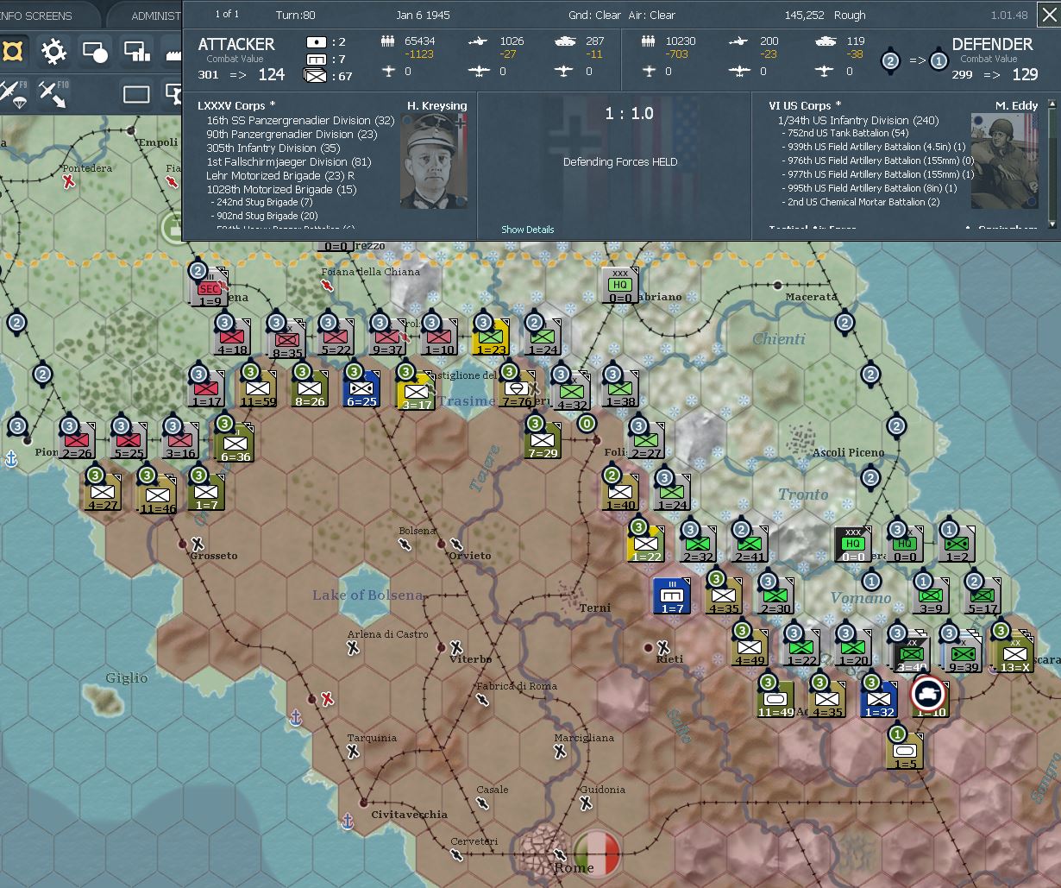Click the Viterbo city label
The width and height of the screenshot is (1061, 888).
pyautogui.click(x=471, y=659)
